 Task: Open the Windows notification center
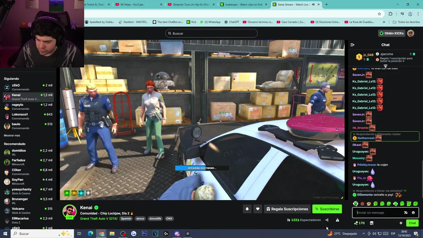[416, 234]
